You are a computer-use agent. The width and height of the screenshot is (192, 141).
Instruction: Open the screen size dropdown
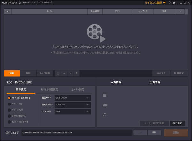[x=73, y=98]
